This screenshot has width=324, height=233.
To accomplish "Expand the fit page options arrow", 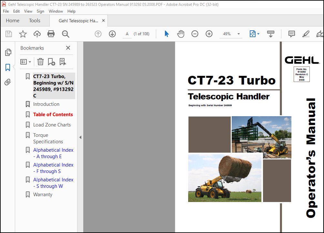I will click(258, 34).
